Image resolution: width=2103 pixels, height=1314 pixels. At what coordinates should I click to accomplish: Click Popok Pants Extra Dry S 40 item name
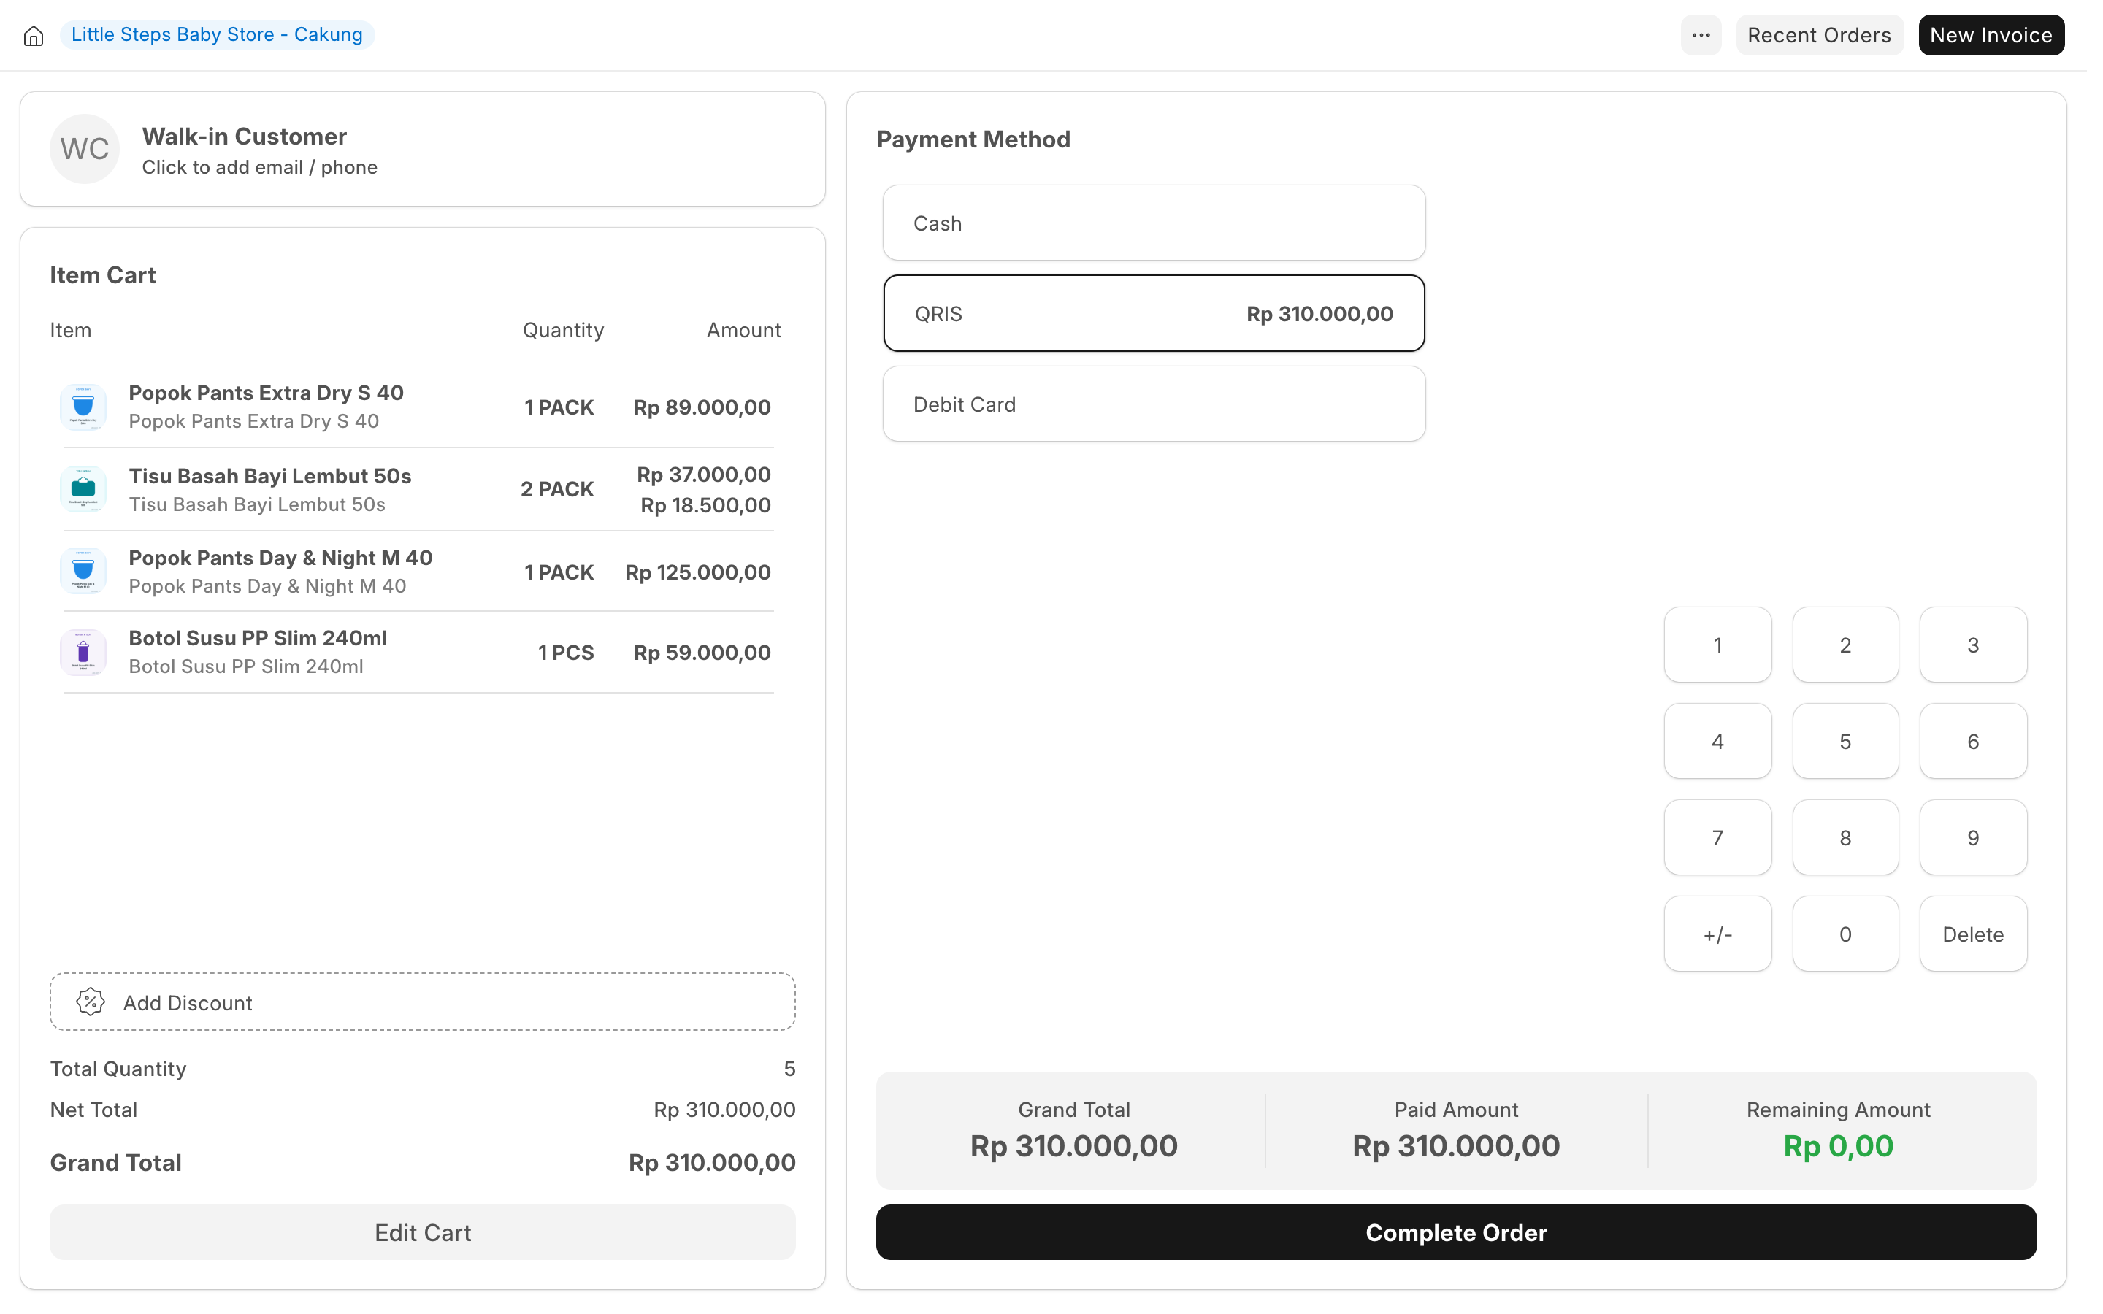tap(266, 393)
